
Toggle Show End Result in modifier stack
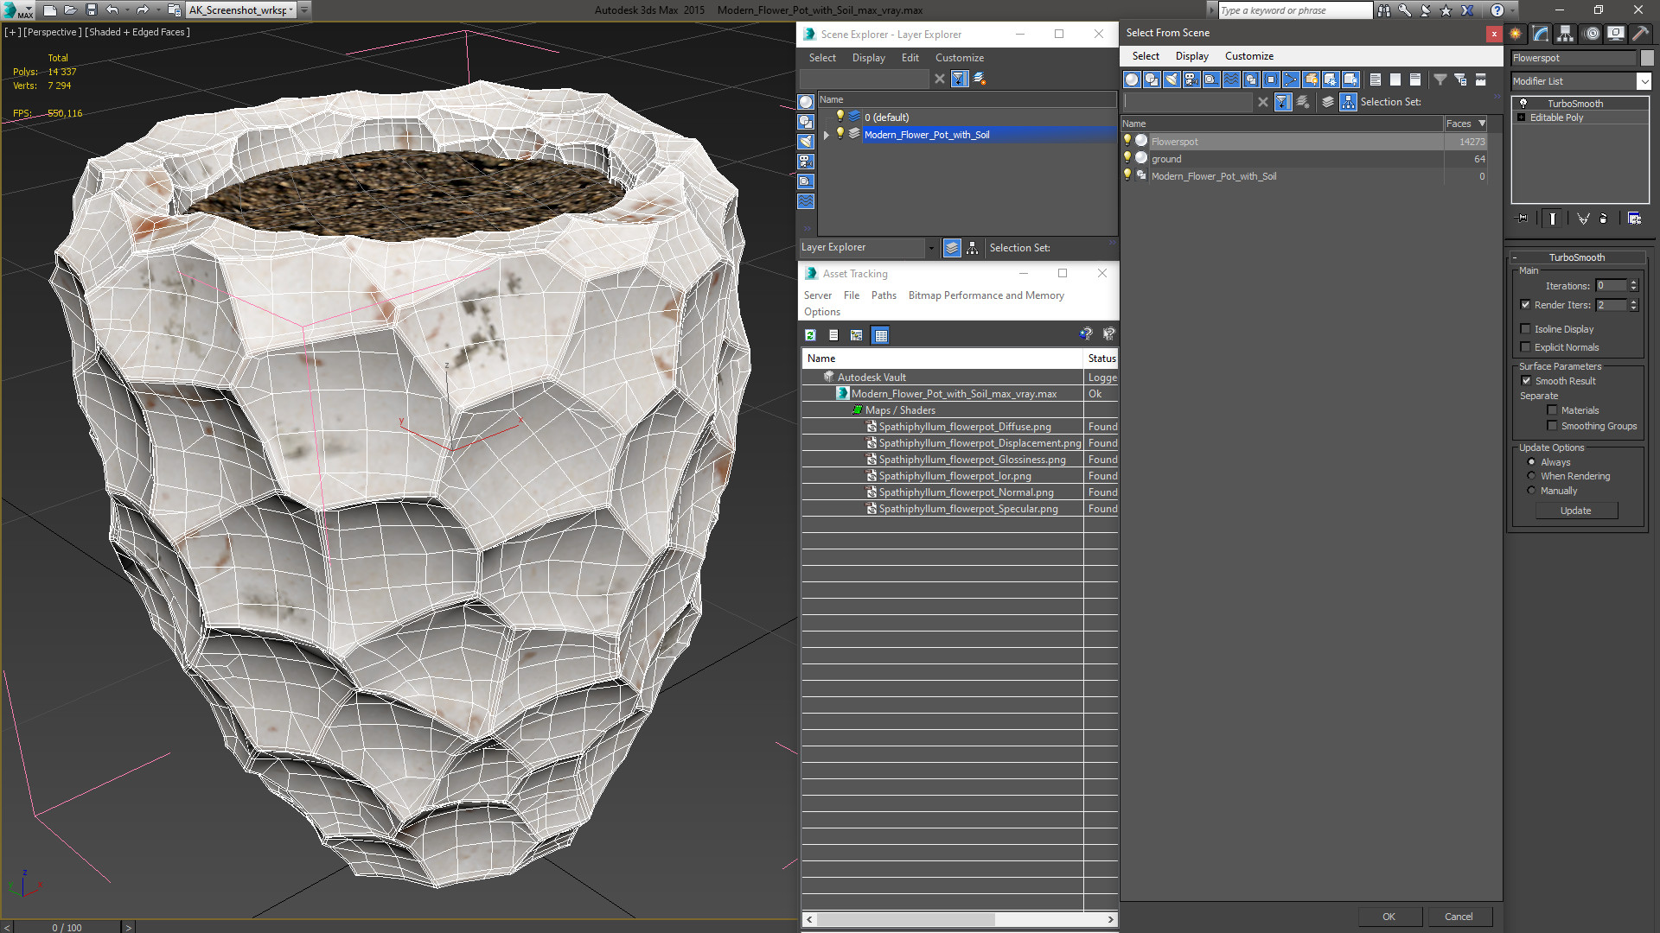[x=1553, y=219]
